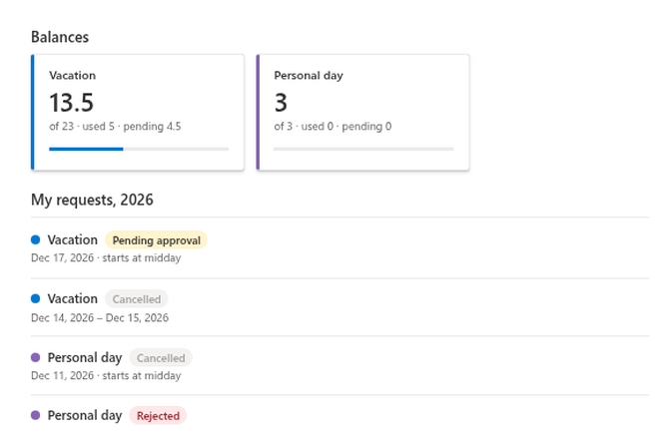Click the Vacation label inside the balance card
This screenshot has height=439, width=659.
[72, 76]
